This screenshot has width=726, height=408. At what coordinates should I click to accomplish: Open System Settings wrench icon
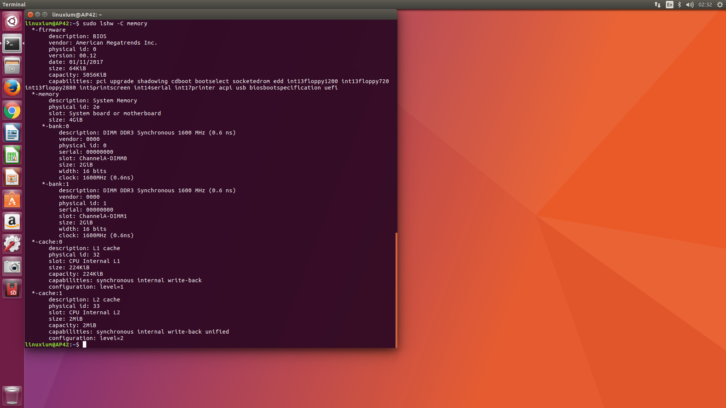pos(12,244)
